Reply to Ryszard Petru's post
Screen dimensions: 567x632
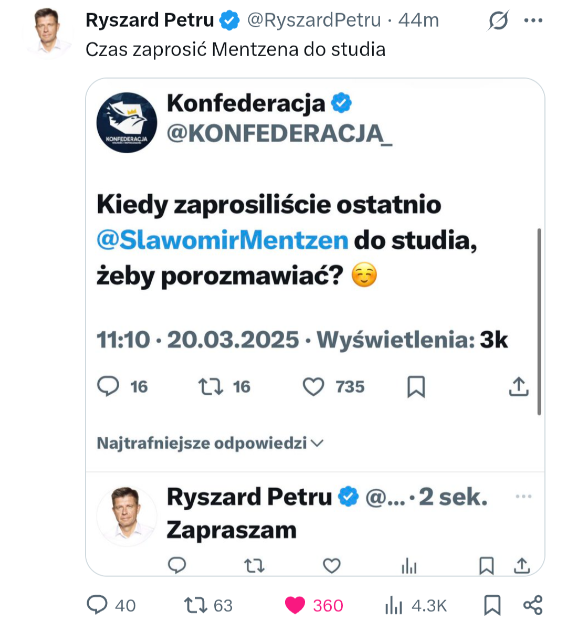(97, 605)
